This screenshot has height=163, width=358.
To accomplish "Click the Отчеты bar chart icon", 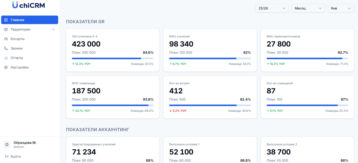I will [x=6, y=58].
